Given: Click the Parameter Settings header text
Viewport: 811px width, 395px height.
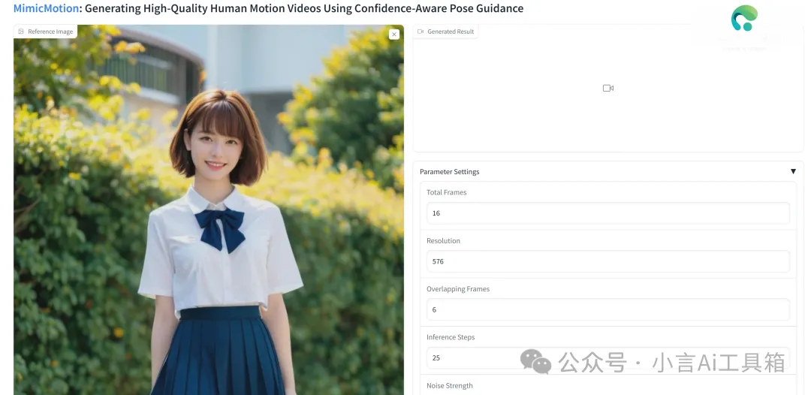Looking at the screenshot, I should (x=450, y=172).
